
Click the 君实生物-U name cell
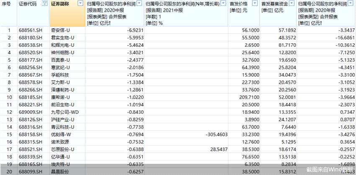point(63,38)
